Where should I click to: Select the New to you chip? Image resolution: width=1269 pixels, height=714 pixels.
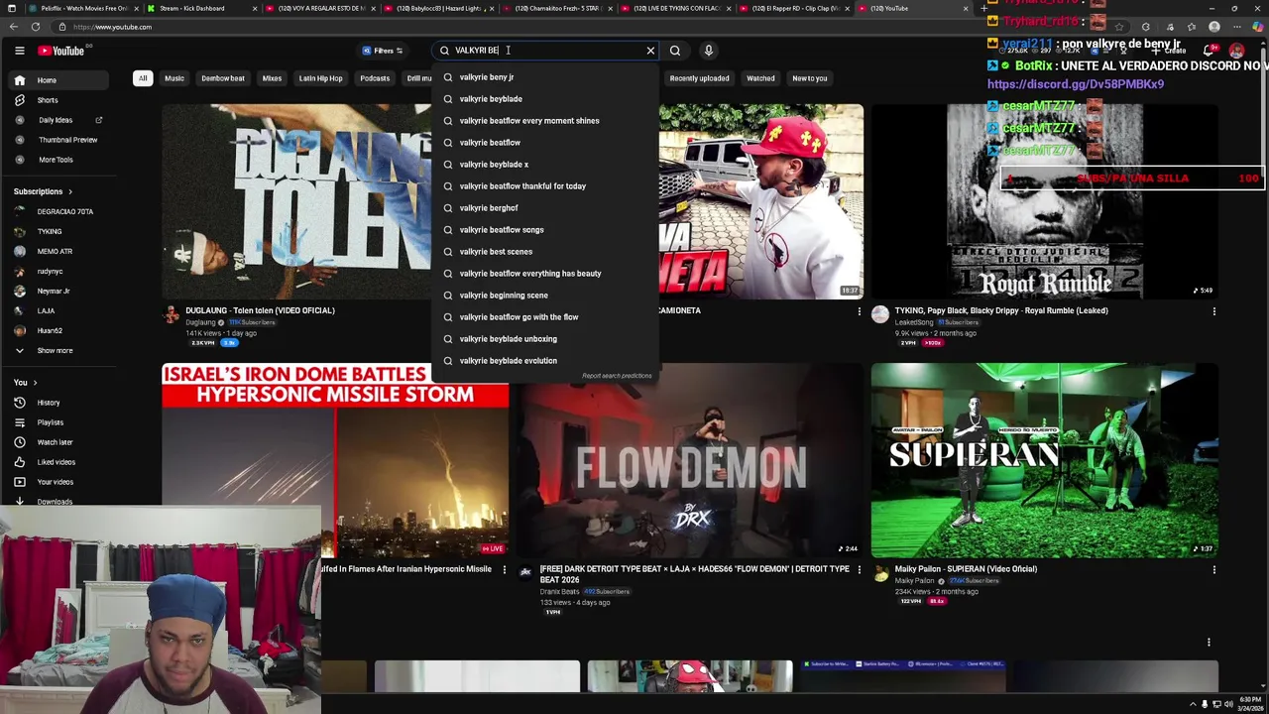click(x=810, y=78)
